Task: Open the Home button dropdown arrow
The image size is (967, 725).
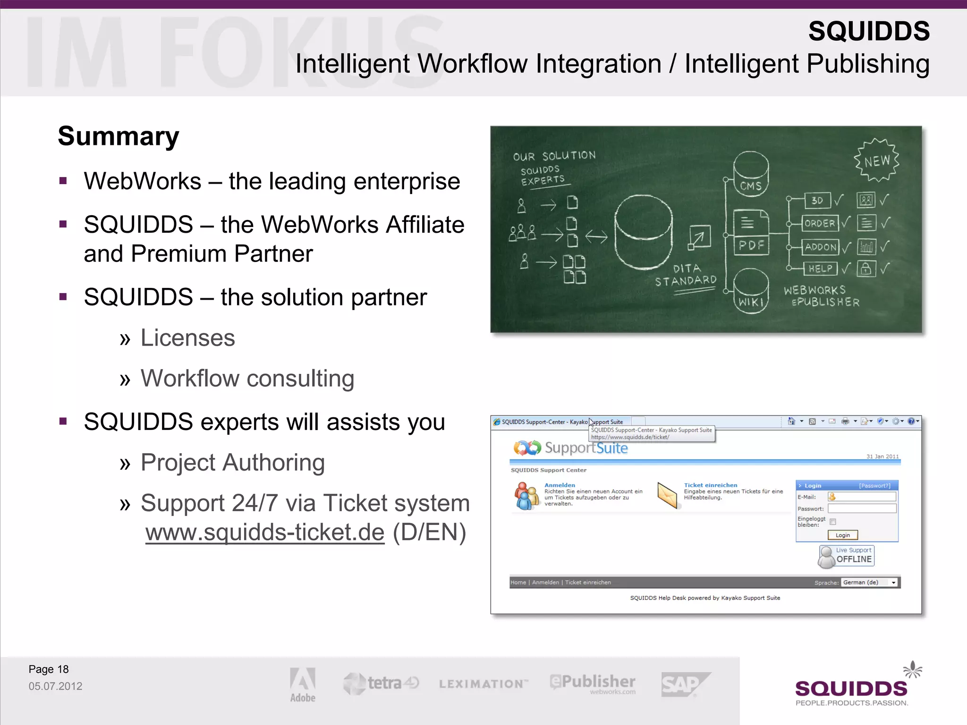Action: 802,421
